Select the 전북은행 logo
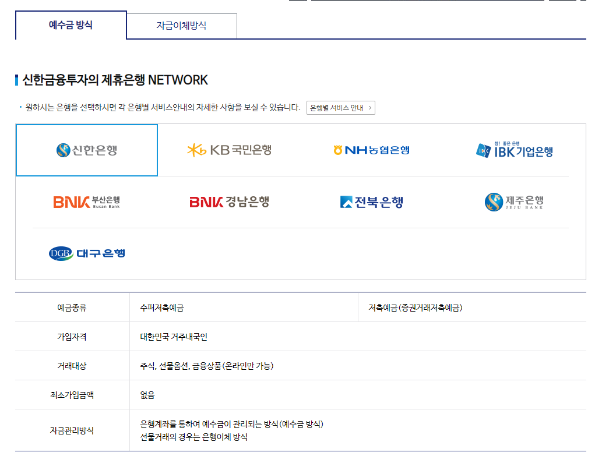 click(371, 202)
